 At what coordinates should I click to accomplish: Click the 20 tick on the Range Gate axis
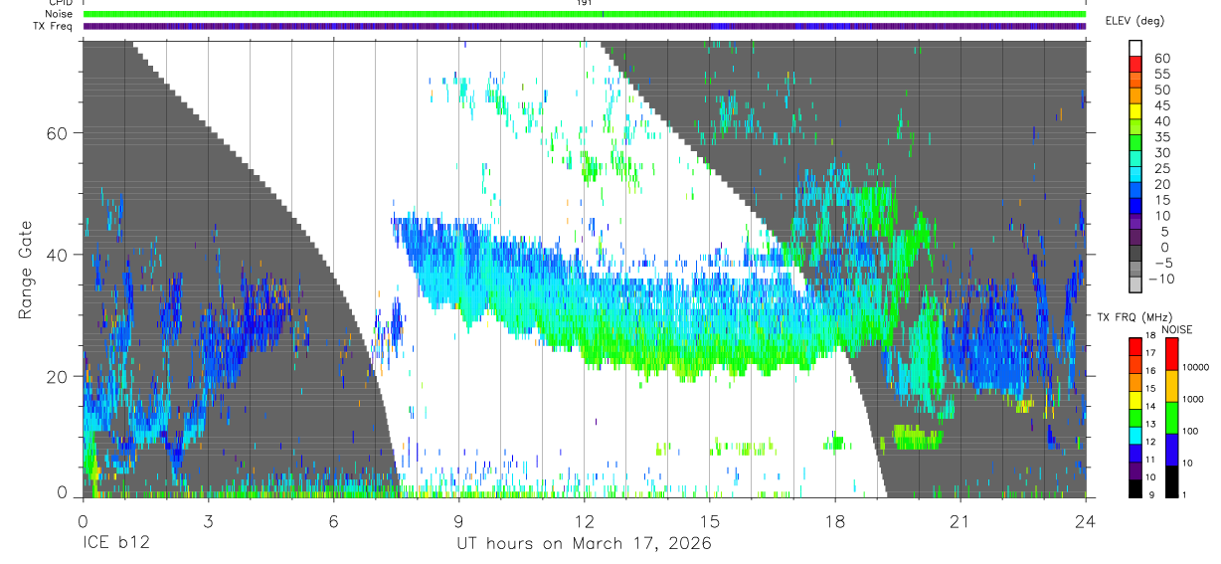pos(60,376)
